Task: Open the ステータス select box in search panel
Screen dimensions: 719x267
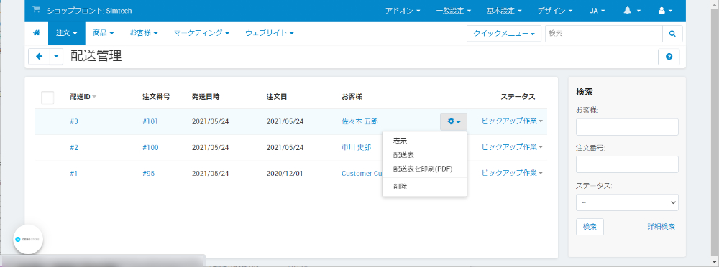Action: (x=627, y=202)
